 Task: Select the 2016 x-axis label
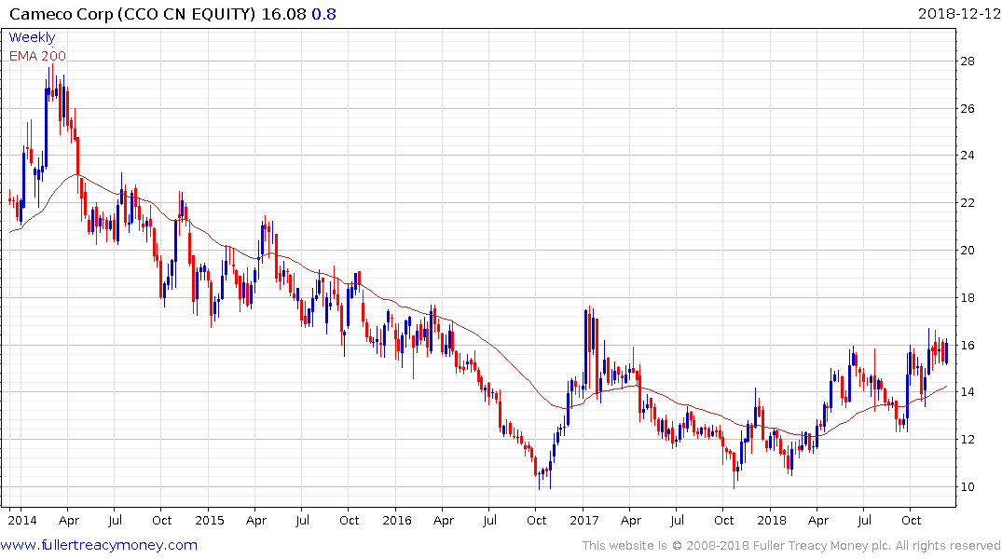click(396, 520)
